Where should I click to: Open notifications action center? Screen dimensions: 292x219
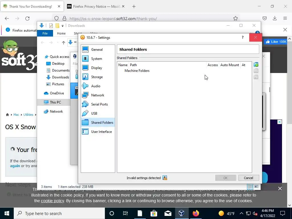click(283, 213)
